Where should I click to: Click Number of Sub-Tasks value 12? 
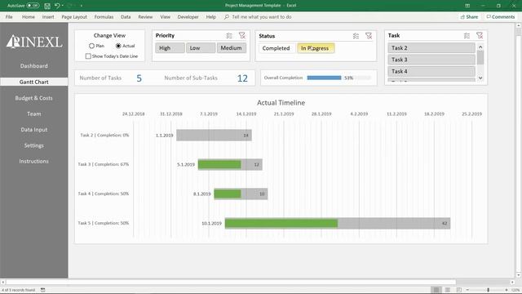[x=242, y=78]
